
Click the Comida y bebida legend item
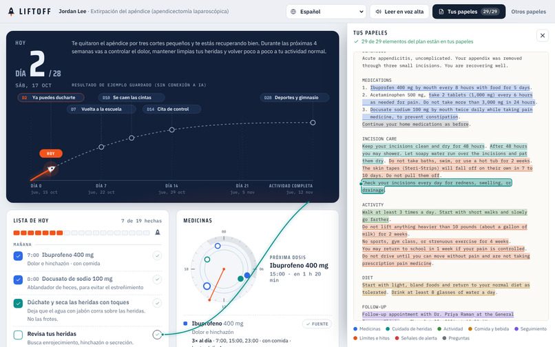click(x=488, y=329)
